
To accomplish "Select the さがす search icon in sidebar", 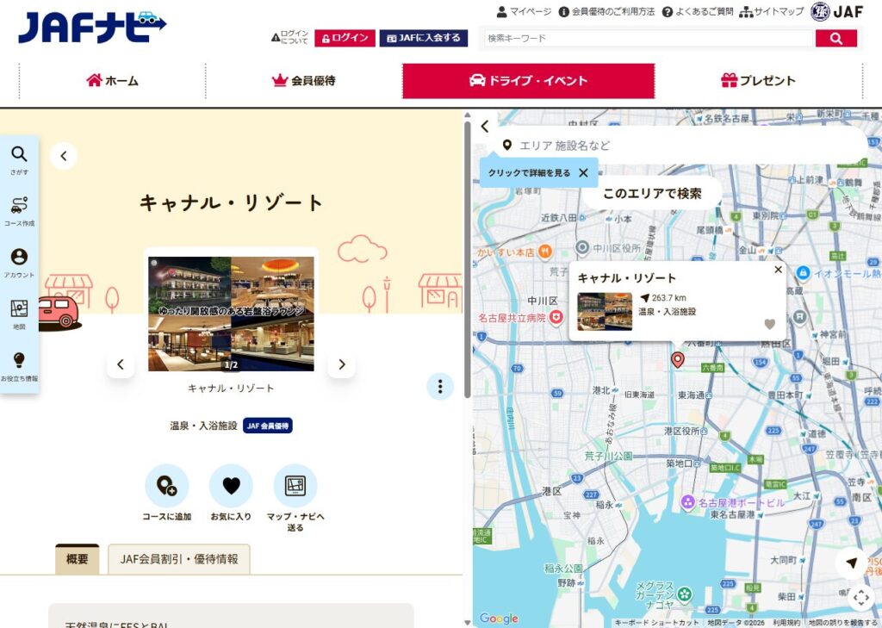I will (20, 159).
